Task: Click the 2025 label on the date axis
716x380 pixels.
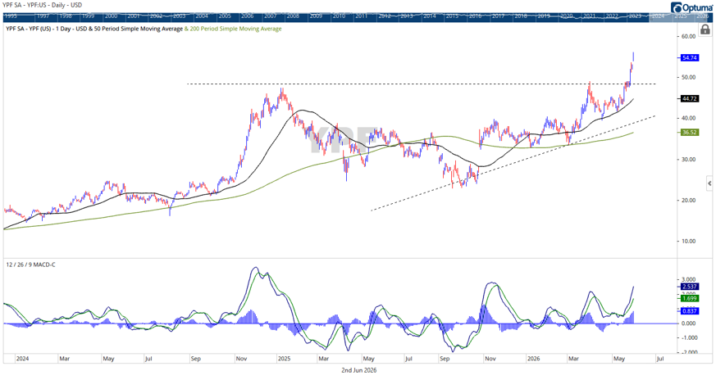Action: coord(284,359)
